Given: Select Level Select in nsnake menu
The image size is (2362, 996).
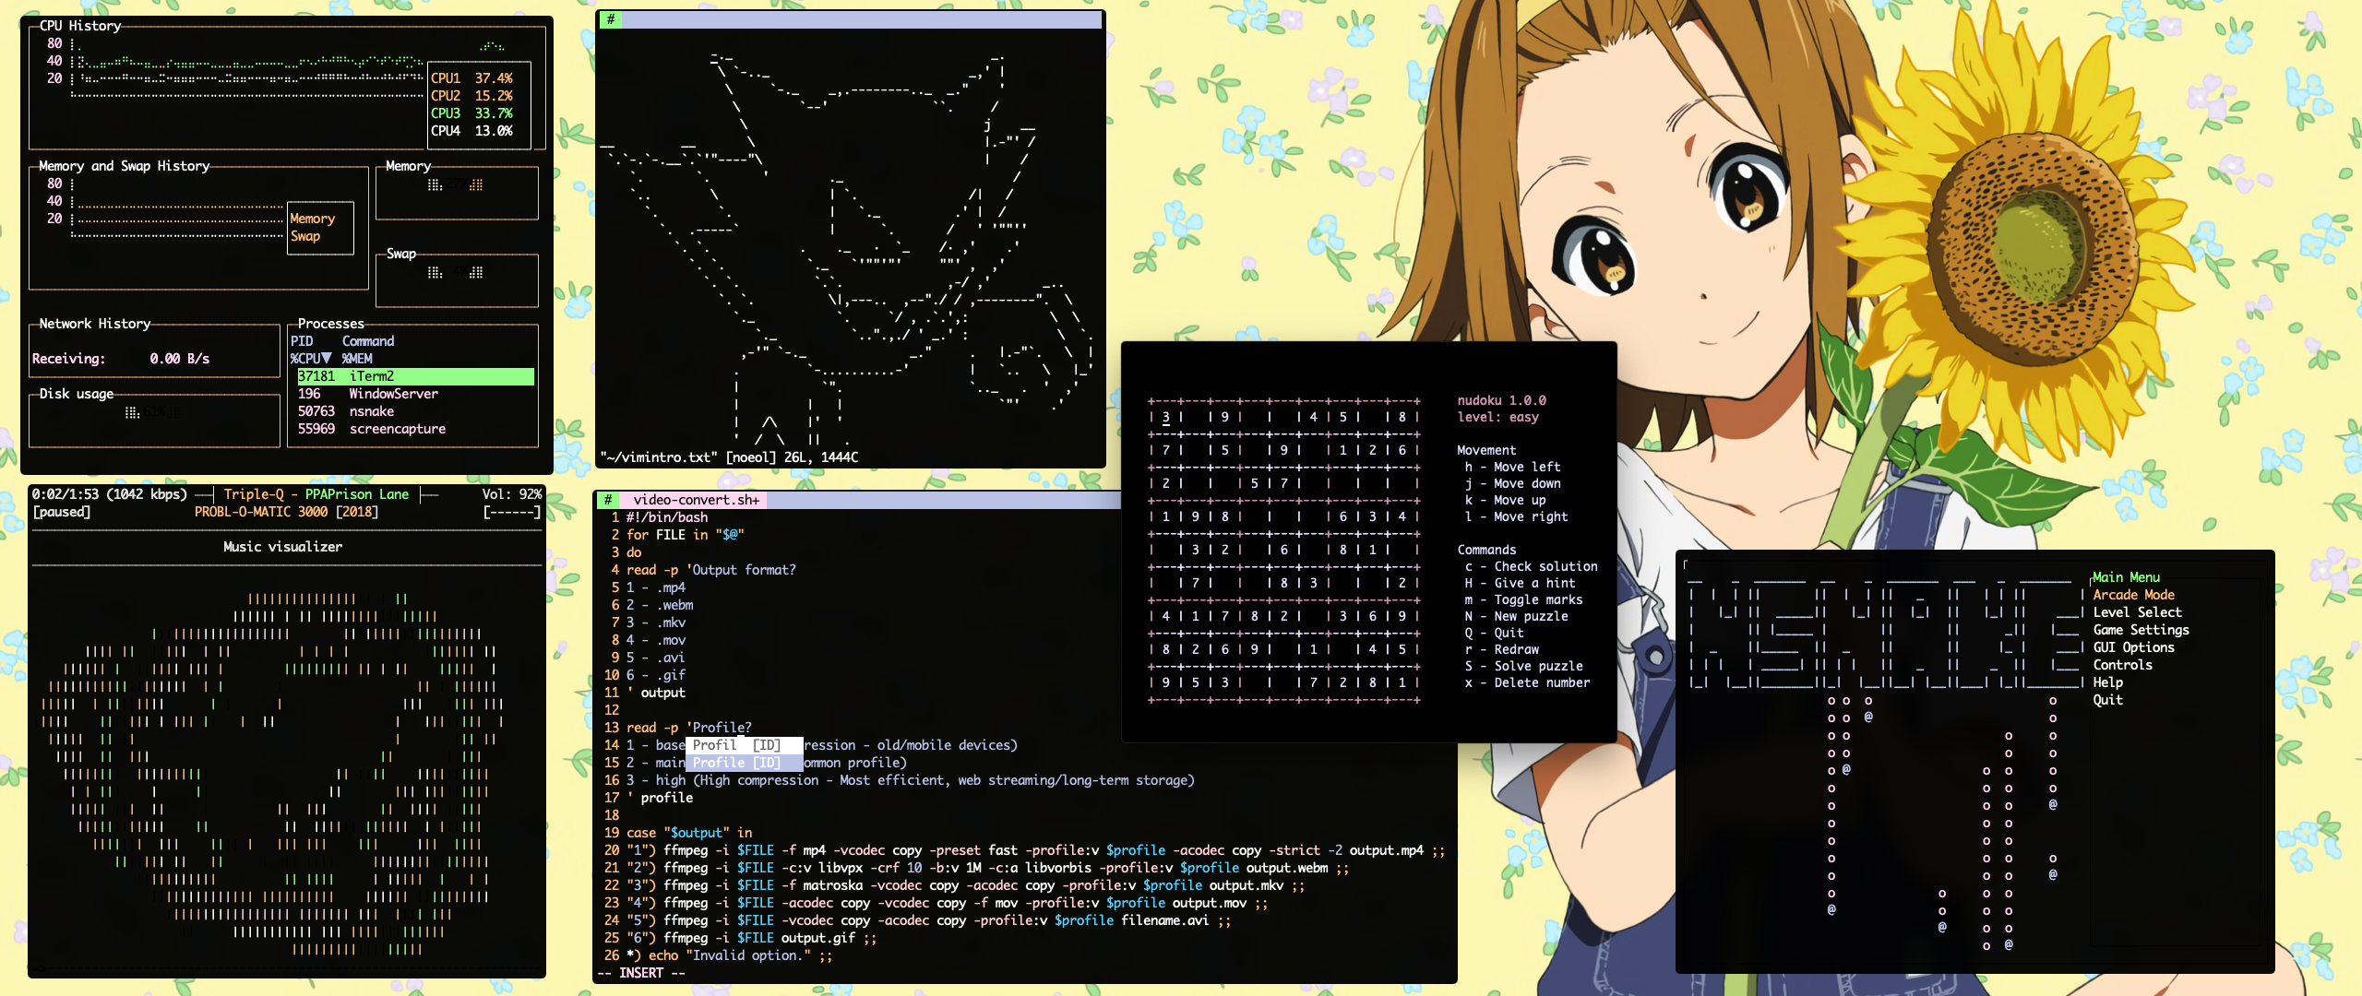Looking at the screenshot, I should (x=2137, y=612).
